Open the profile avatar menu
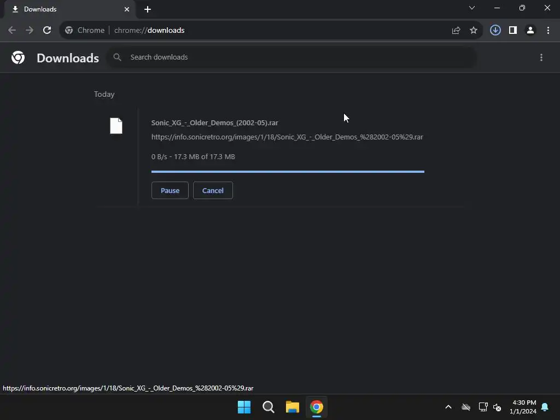This screenshot has width=560, height=420. [530, 31]
